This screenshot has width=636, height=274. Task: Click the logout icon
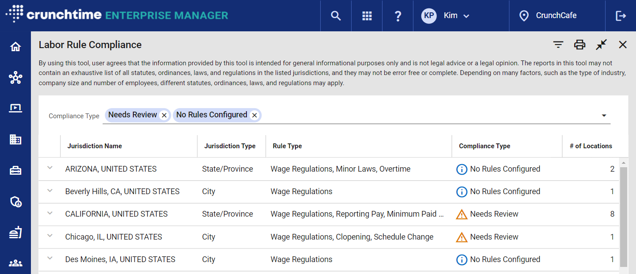pos(621,16)
